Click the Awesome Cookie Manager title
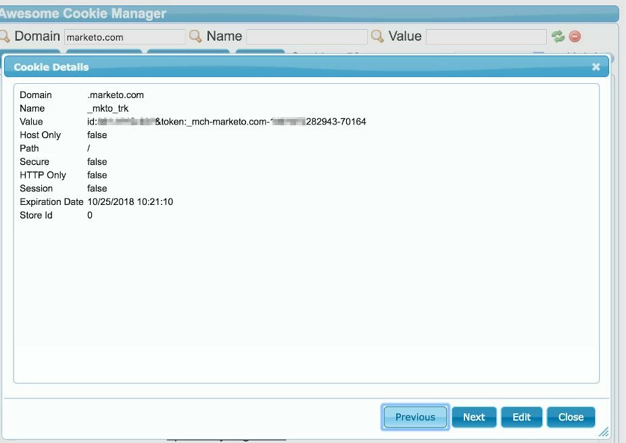The image size is (626, 443). click(82, 14)
